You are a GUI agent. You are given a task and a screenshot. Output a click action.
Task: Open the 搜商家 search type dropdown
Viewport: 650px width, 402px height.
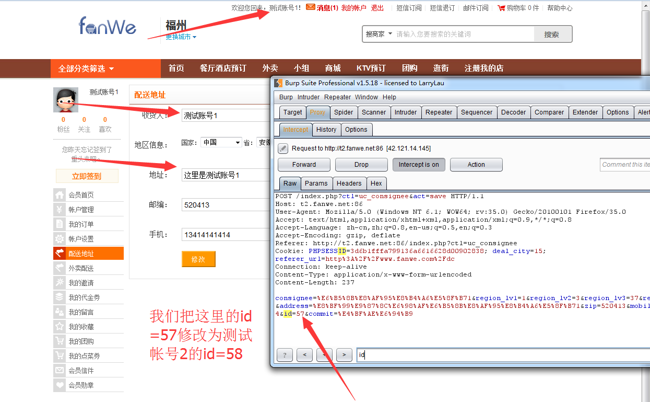(x=379, y=34)
